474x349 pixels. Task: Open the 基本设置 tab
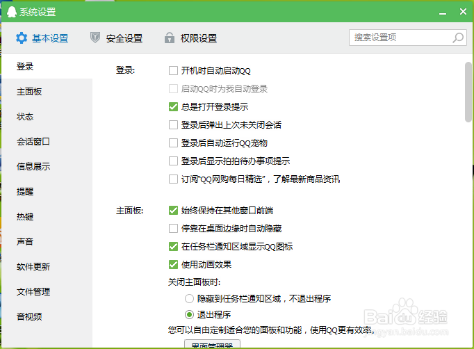[42, 38]
